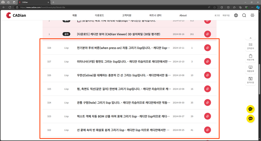Screen dimensions: 261x141
Task: Open 바로구매 buy-now sidebar icon
Action: pyautogui.click(x=250, y=57)
